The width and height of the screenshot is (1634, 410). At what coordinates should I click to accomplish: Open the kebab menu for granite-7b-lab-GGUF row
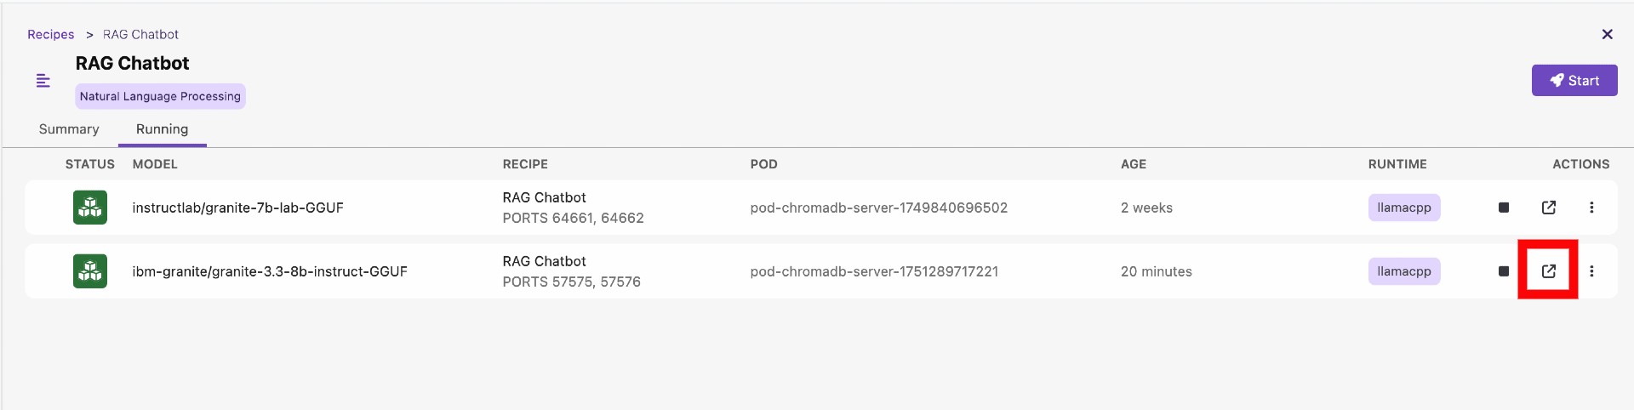tap(1591, 208)
